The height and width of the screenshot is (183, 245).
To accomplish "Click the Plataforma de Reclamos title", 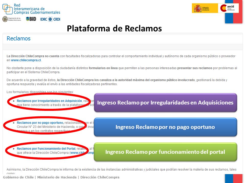I will [x=114, y=28].
